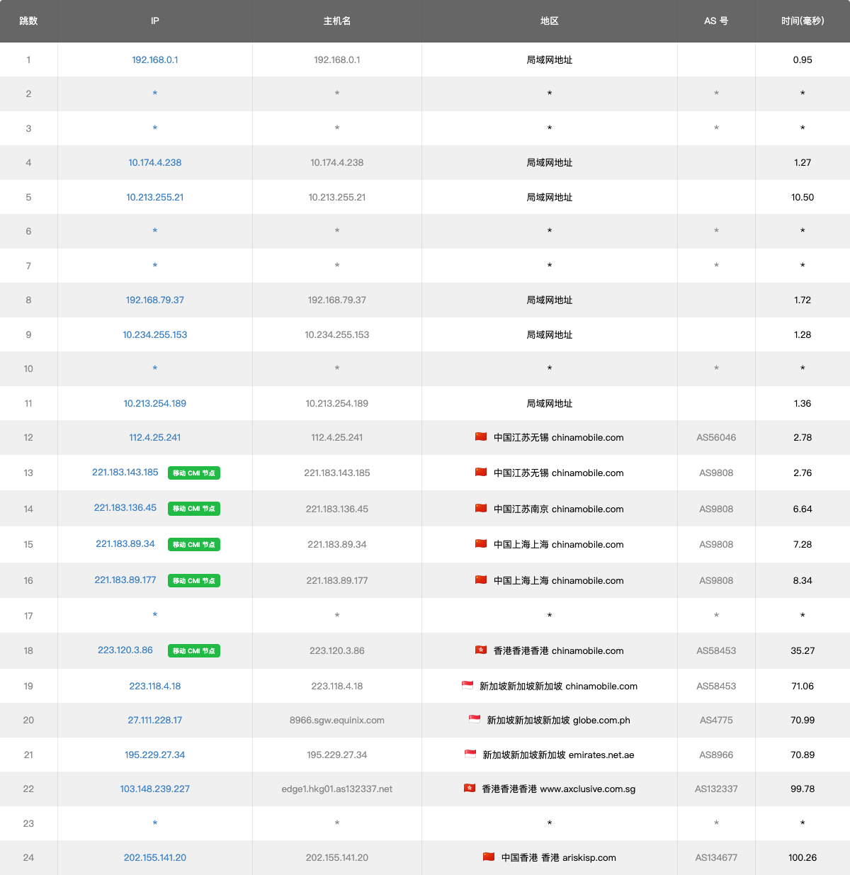The image size is (850, 875).
Task: Open IP link 192.168.0.1
Action: 155,60
